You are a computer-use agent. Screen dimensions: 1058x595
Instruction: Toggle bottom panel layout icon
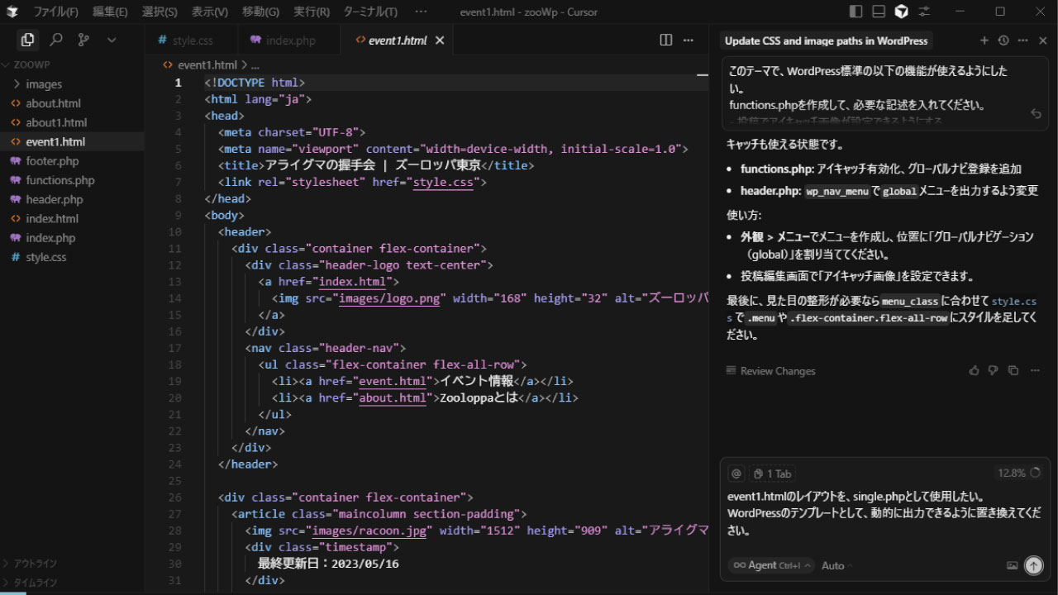coord(879,12)
